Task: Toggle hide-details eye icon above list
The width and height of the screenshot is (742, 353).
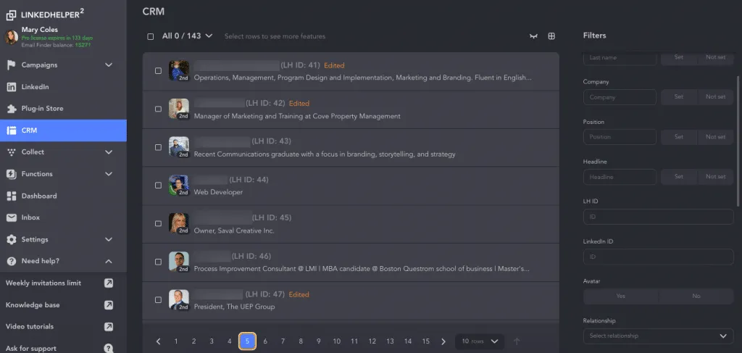Action: coord(533,36)
